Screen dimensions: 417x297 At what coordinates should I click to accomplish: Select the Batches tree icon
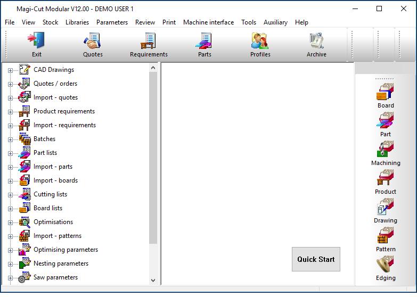pos(24,139)
